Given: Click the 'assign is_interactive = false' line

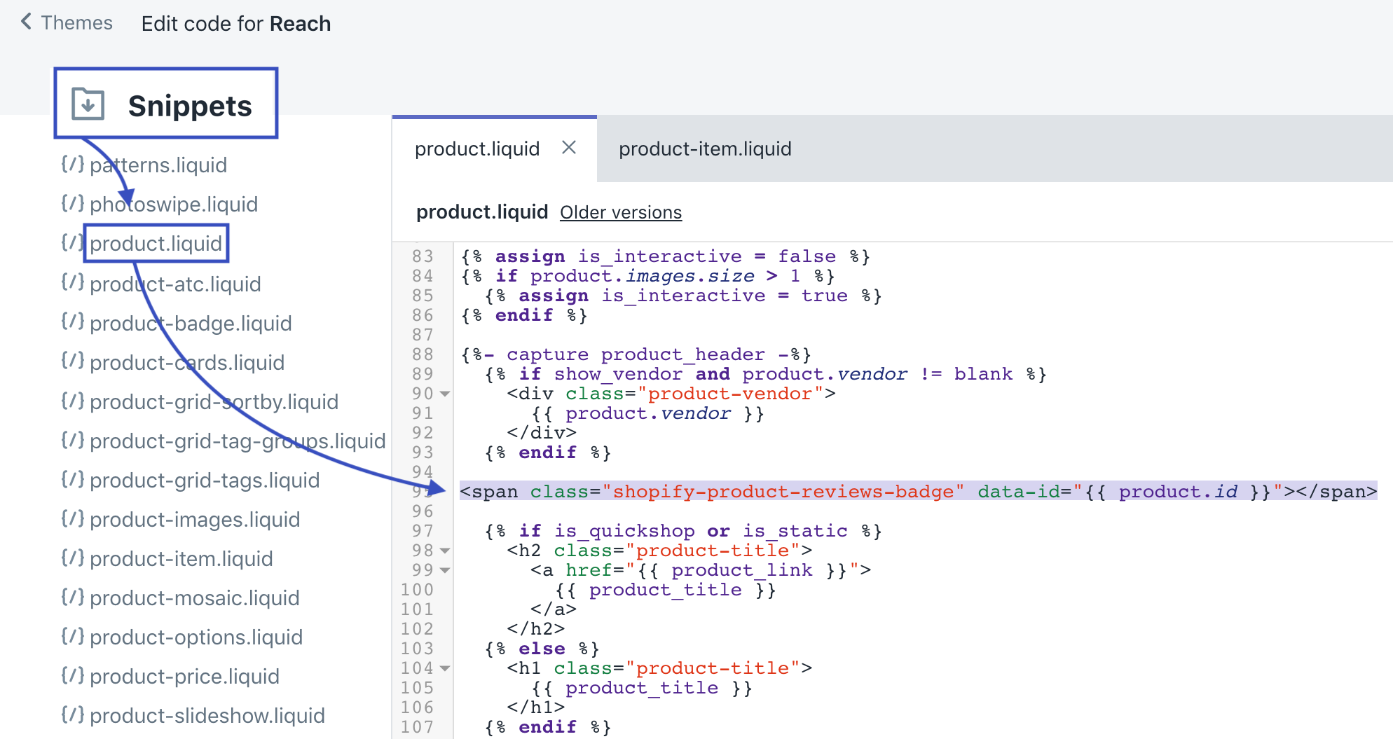Looking at the screenshot, I should point(666,256).
